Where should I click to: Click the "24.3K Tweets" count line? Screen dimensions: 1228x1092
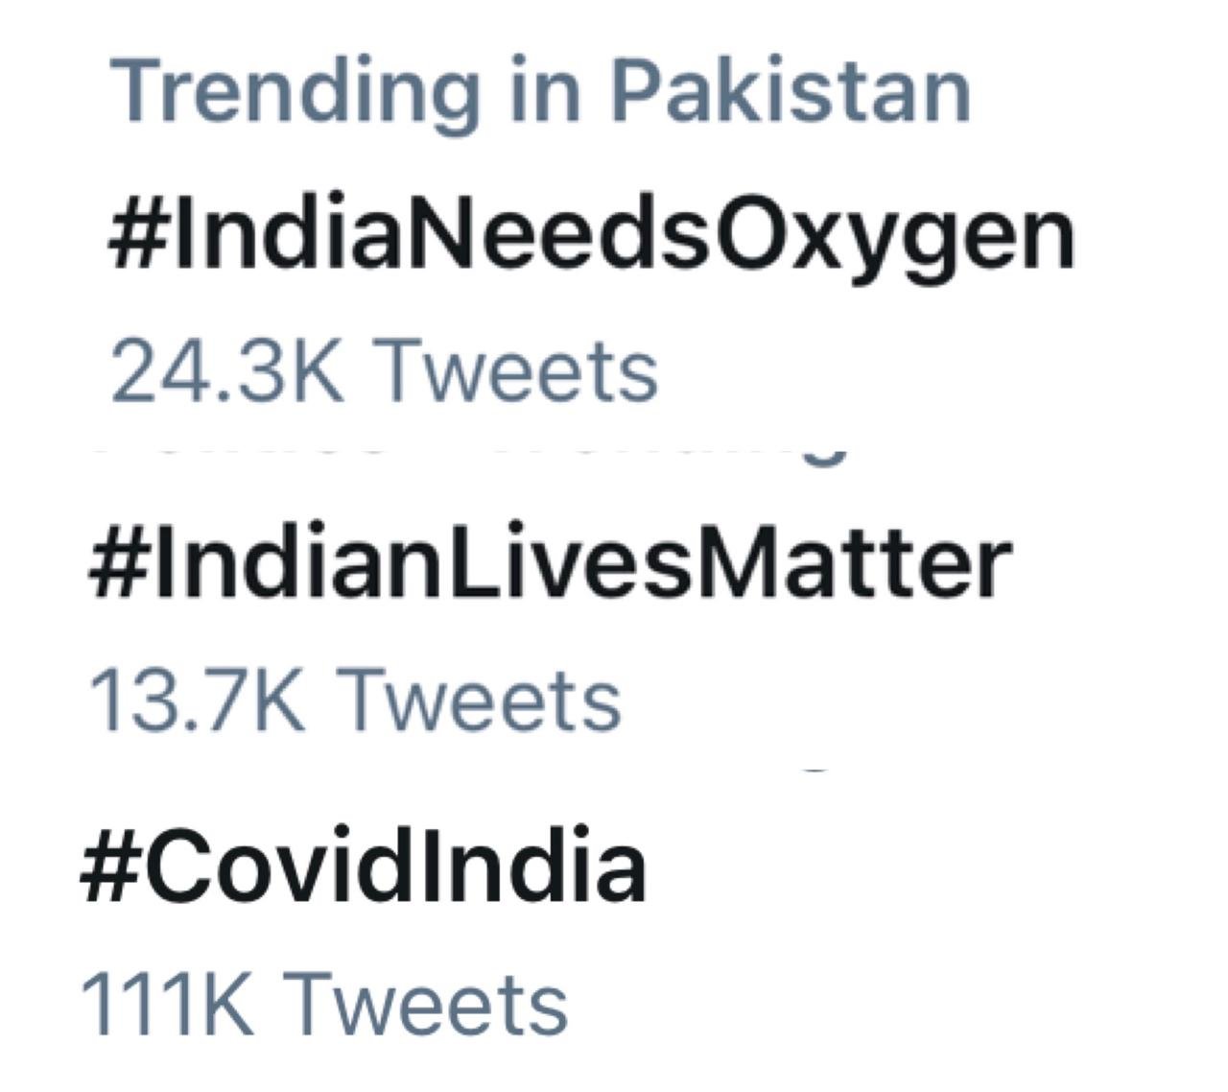tap(384, 371)
